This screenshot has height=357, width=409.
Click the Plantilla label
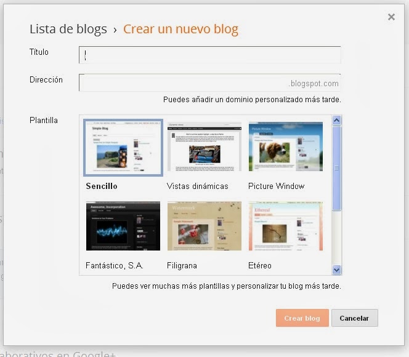[x=44, y=120]
